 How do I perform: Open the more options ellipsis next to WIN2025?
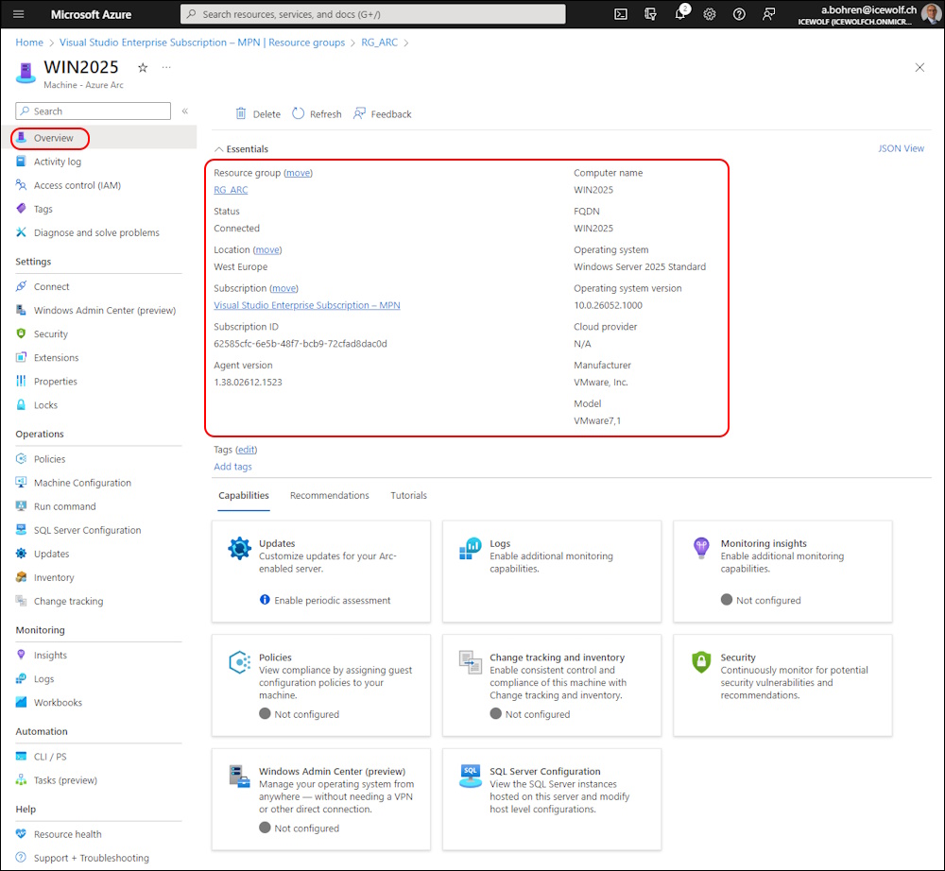click(x=166, y=67)
